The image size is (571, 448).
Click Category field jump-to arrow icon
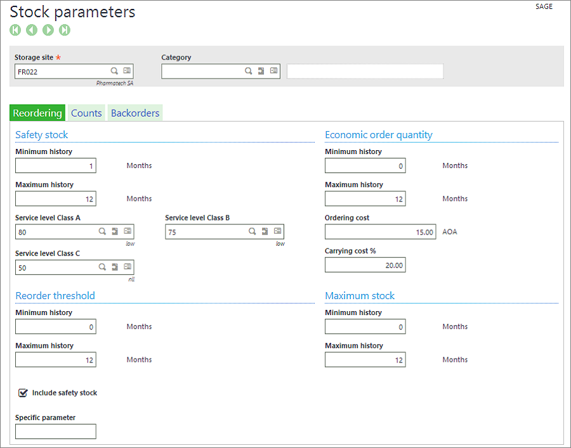tap(261, 71)
